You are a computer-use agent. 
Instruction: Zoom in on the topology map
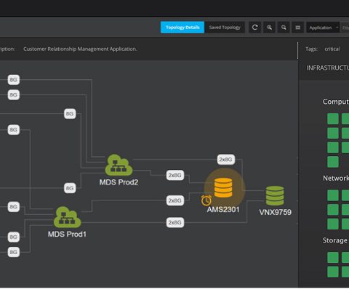click(x=269, y=28)
